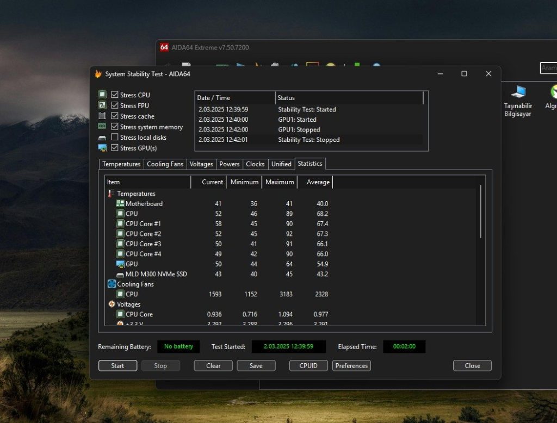Click the Stress system memory RAM icon
This screenshot has height=423, width=557.
point(102,126)
